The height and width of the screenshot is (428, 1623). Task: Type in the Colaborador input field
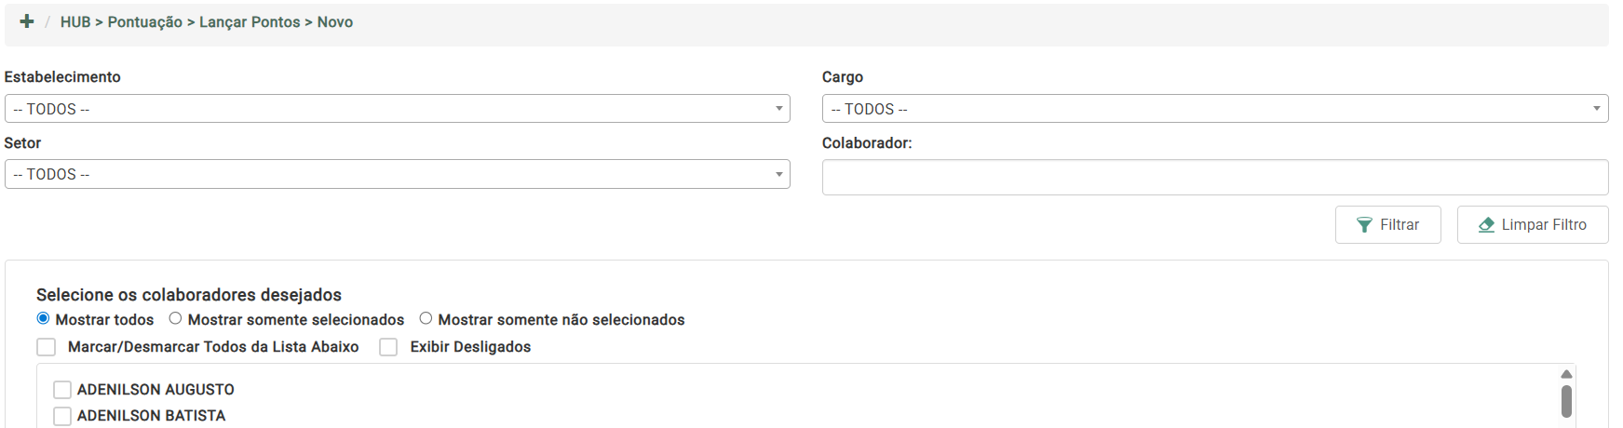tap(1214, 177)
